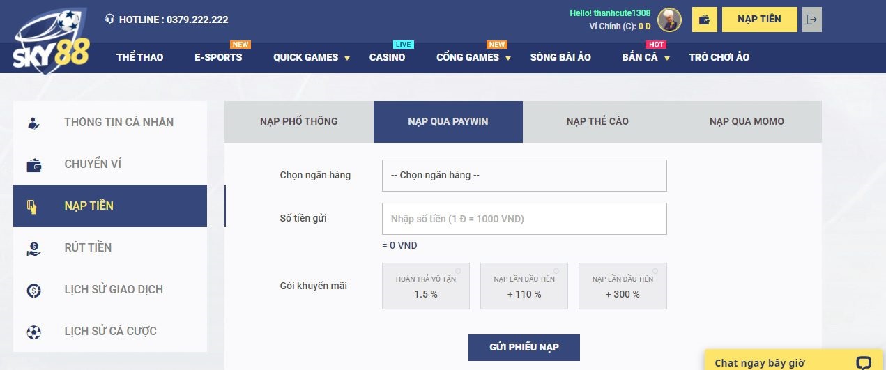Screen dimensions: 886x370
Task: Click the yellow Nạp Tiền header button
Action: coord(759,20)
